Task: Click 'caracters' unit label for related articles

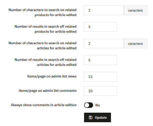Action: pos(135,44)
